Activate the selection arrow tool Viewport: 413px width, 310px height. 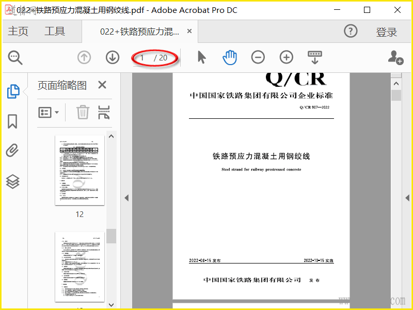click(x=201, y=57)
